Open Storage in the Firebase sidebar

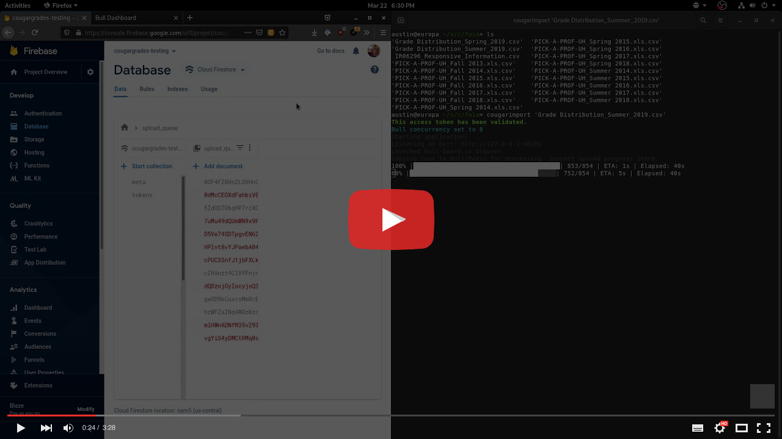pos(34,140)
